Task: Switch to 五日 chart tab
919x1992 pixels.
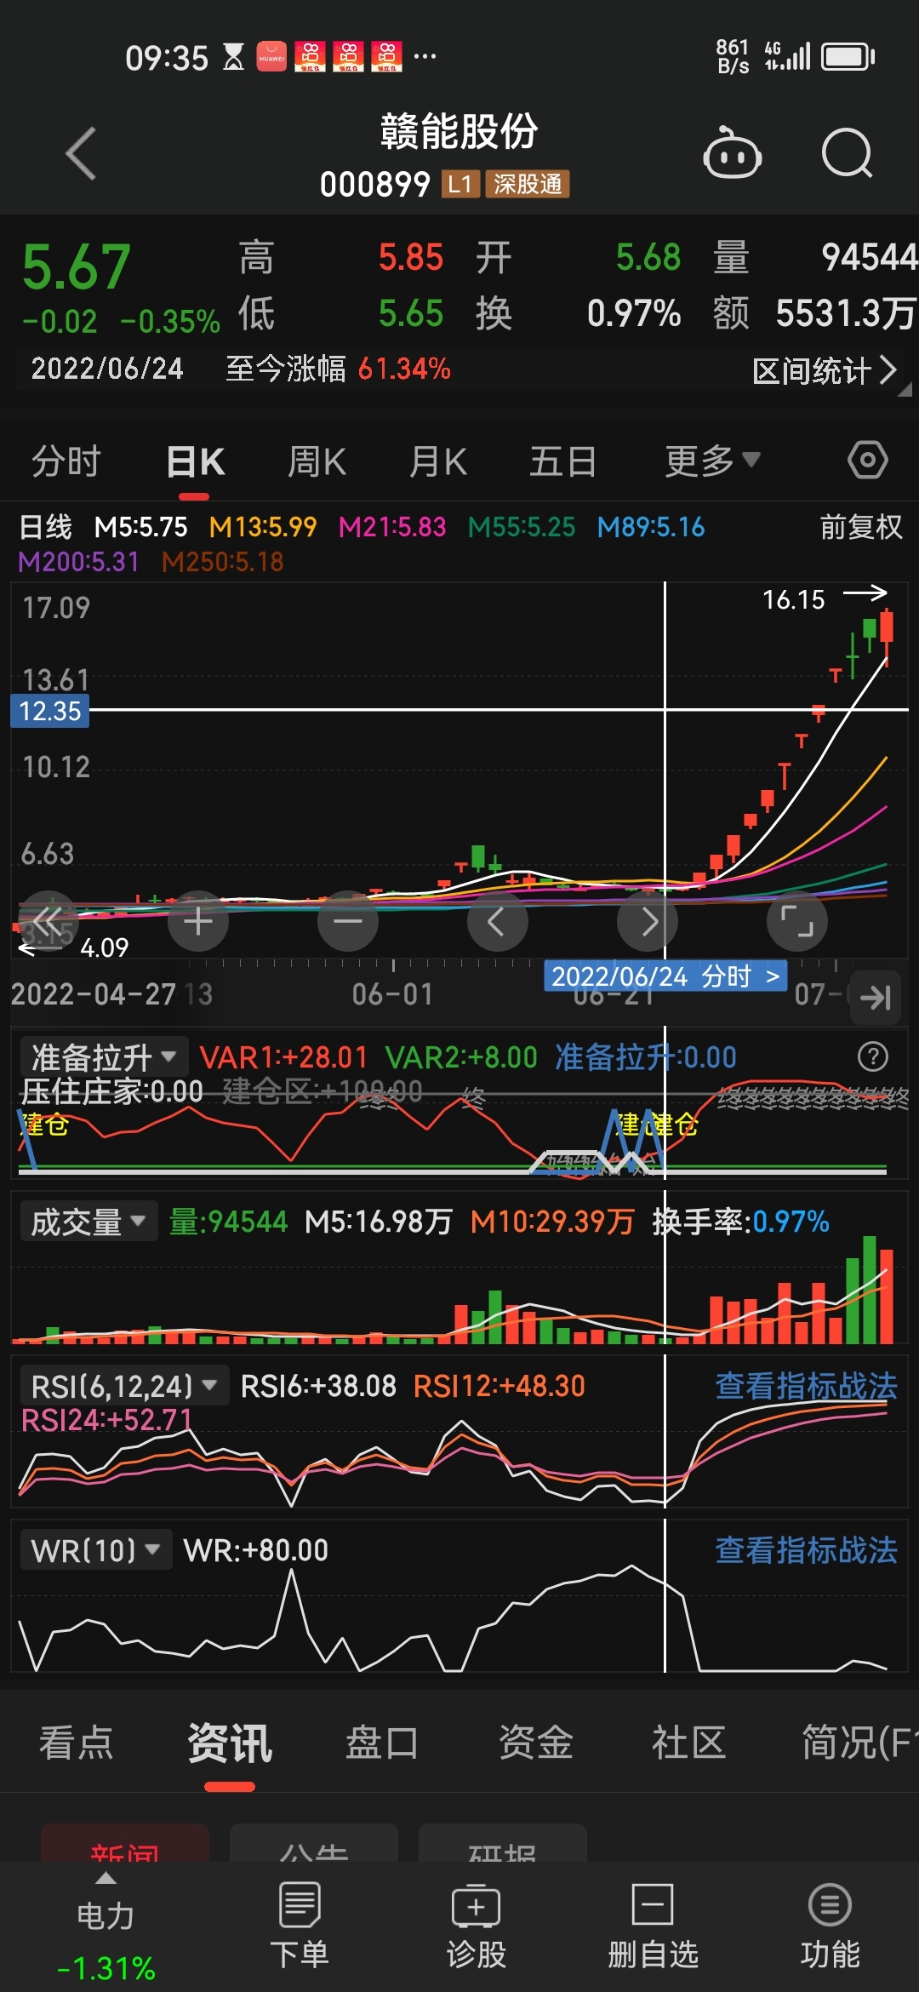Action: point(562,461)
